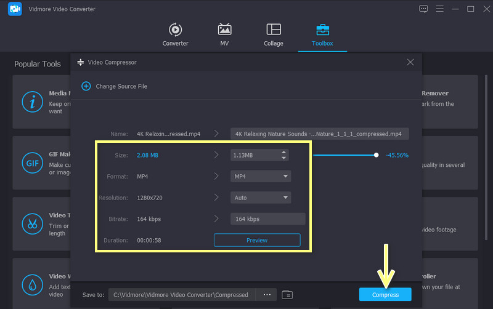The width and height of the screenshot is (493, 309).
Task: Increase size with the stepper up arrow
Action: (283, 152)
